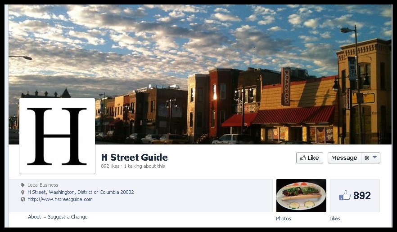Open the H Street address link
The width and height of the screenshot is (397, 232).
(81, 192)
